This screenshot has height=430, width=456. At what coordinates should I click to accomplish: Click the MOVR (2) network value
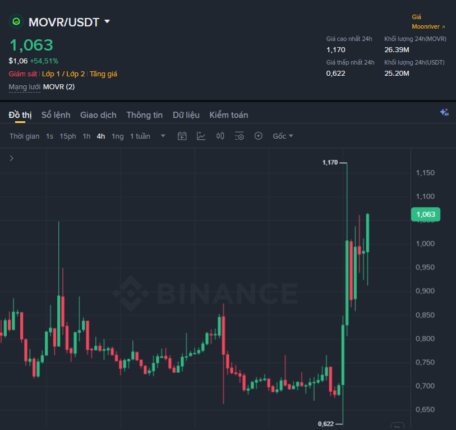(x=59, y=87)
